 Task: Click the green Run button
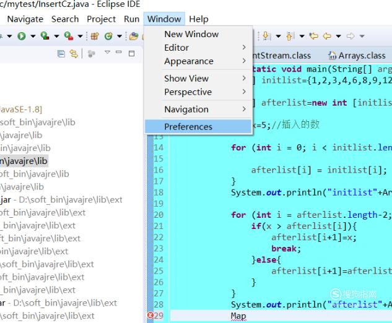coord(22,37)
